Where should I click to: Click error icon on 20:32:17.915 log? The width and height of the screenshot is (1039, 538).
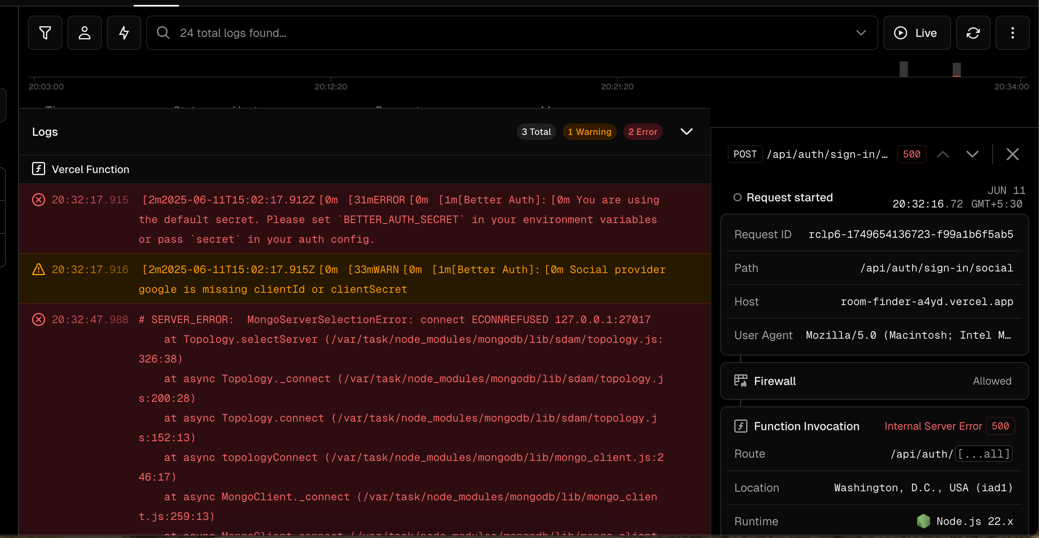click(x=39, y=200)
